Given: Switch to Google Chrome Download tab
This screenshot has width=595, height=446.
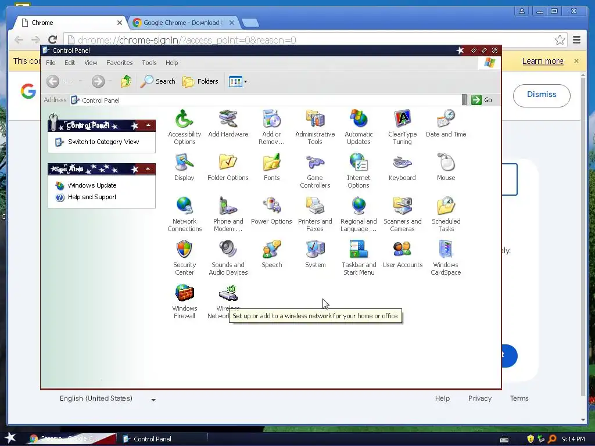Looking at the screenshot, I should click(x=183, y=23).
